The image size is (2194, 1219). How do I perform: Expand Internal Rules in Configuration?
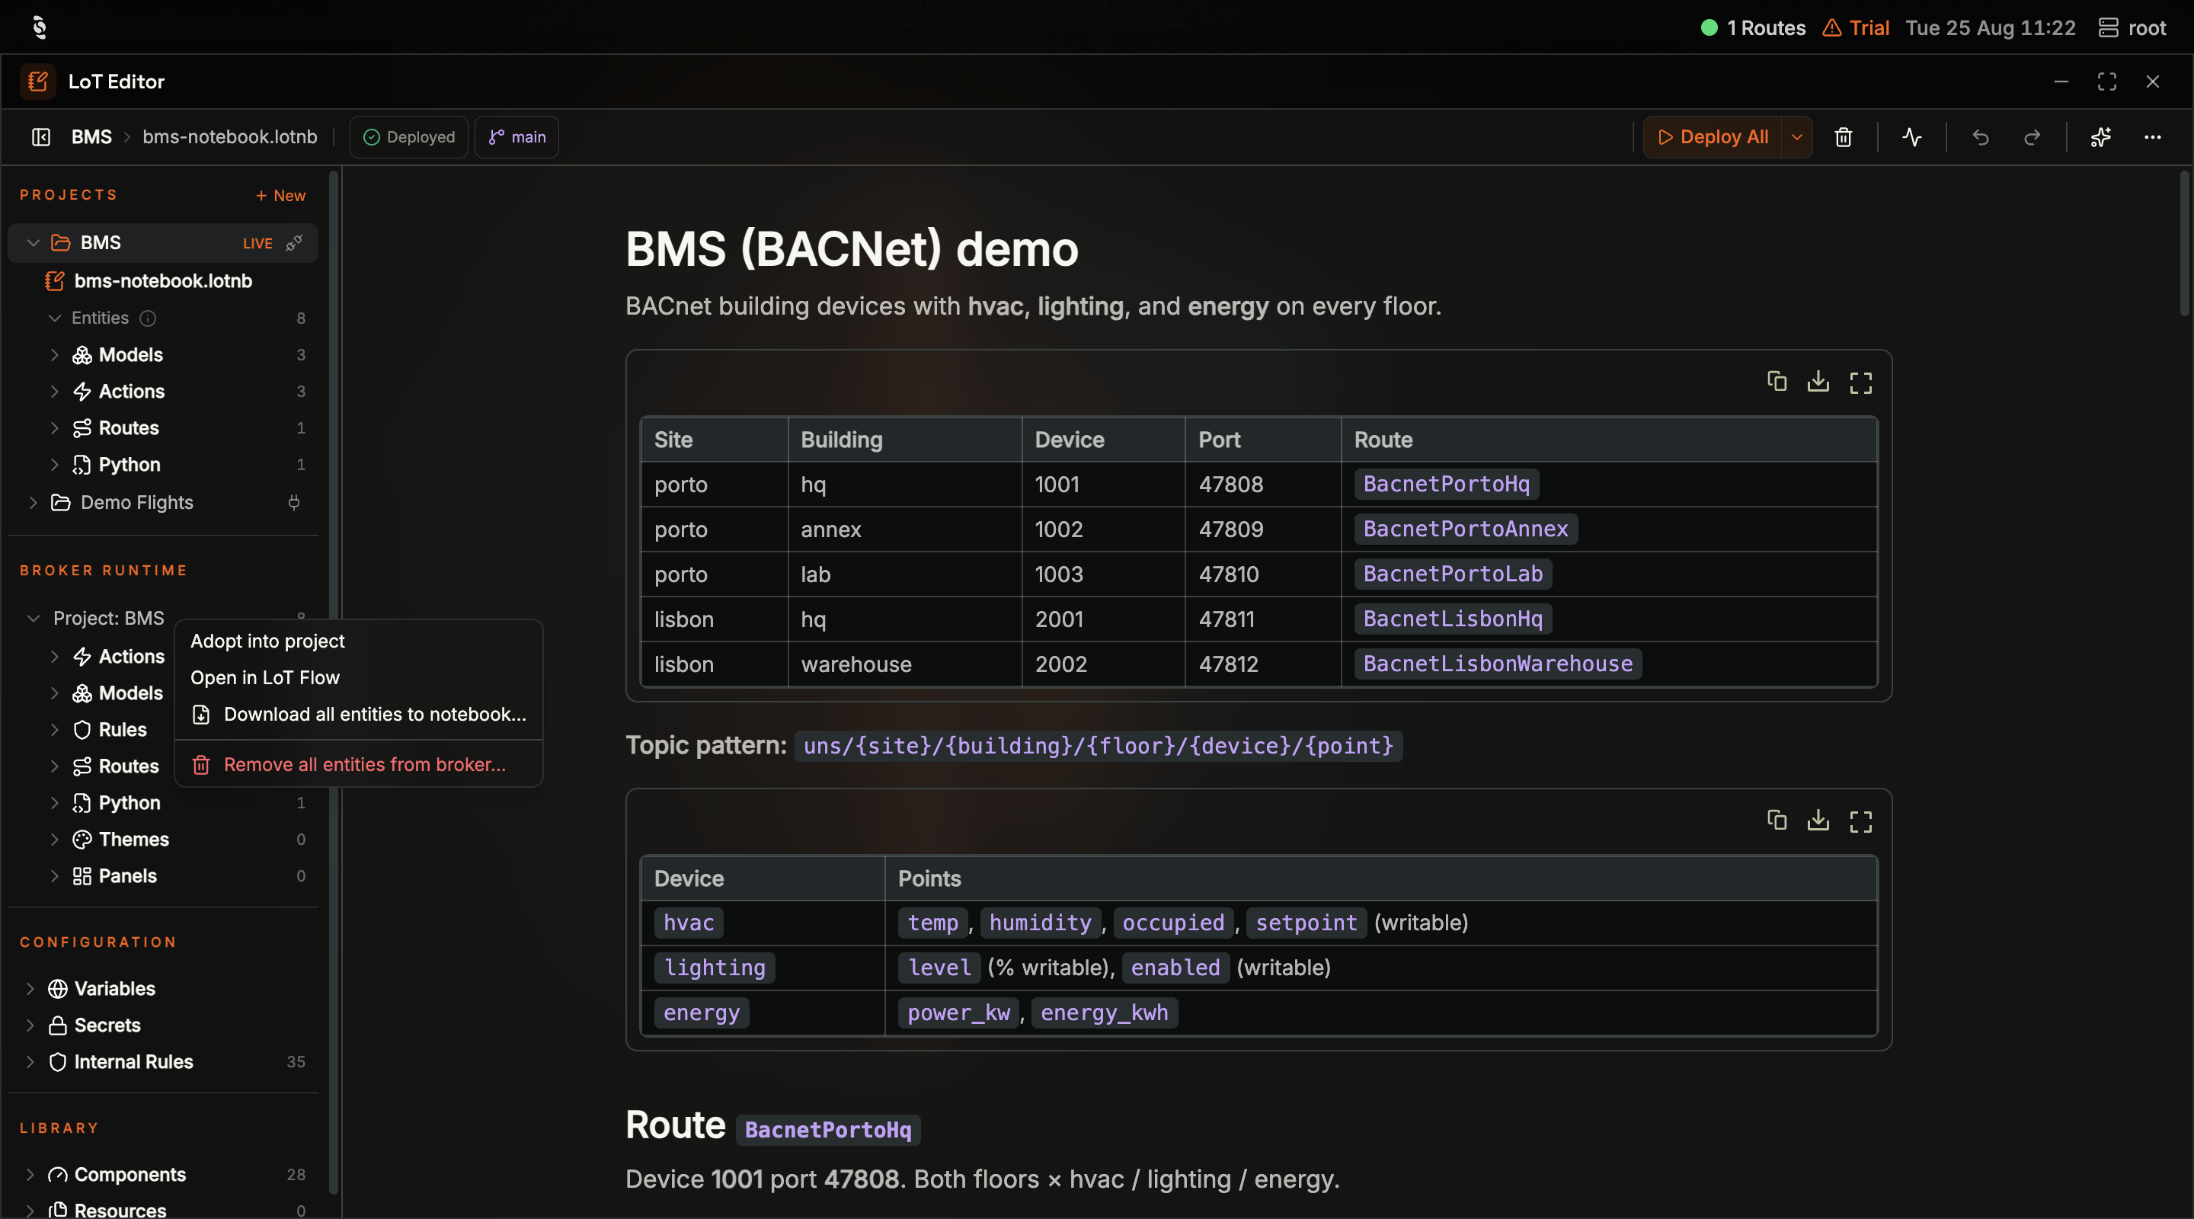(x=30, y=1061)
